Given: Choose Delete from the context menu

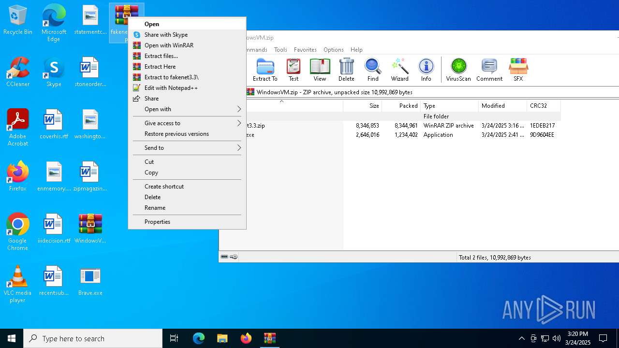Looking at the screenshot, I should (187, 197).
